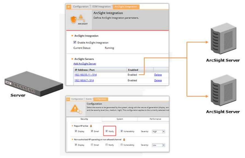The height and width of the screenshot is (158, 245).
Task: Select the network switch labeled Server
Action: tap(34, 84)
